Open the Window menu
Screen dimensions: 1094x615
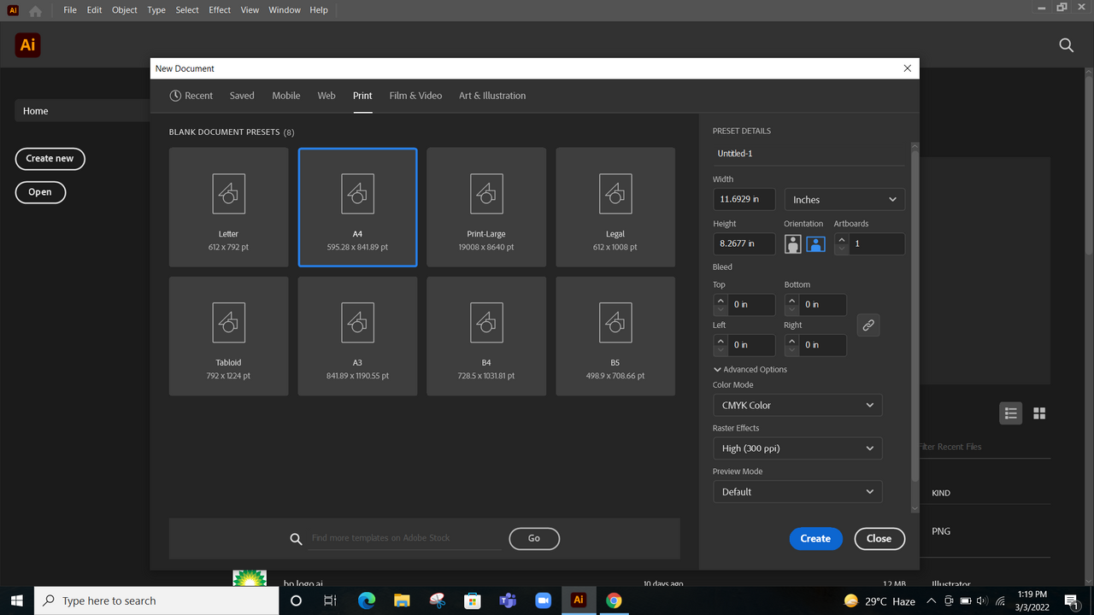pyautogui.click(x=285, y=10)
